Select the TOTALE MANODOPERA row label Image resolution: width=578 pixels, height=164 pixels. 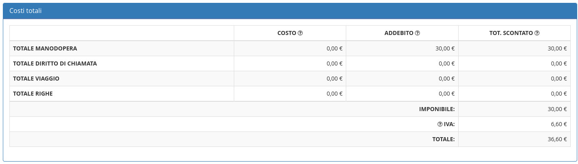(45, 48)
